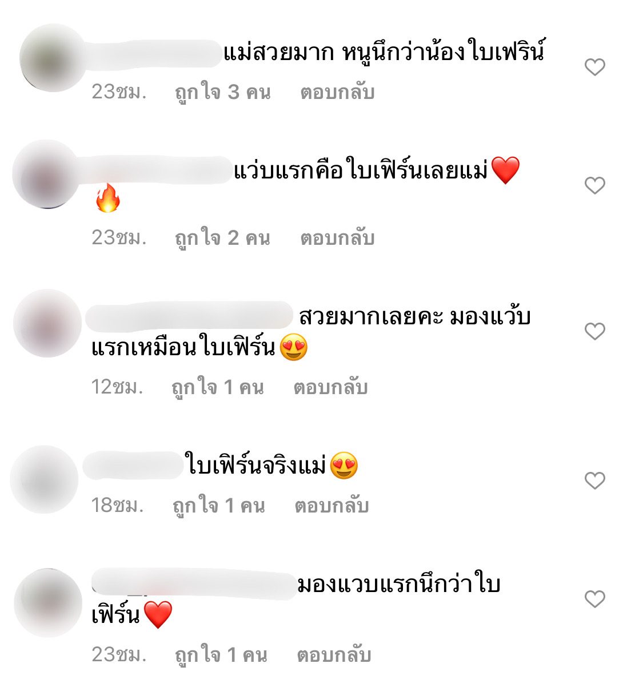The height and width of the screenshot is (691, 643).
Task: Tap ตอบกลับ under 'แว่บแรกคือใบเฟิร์นเลยแม่' comment
Action: 337,237
